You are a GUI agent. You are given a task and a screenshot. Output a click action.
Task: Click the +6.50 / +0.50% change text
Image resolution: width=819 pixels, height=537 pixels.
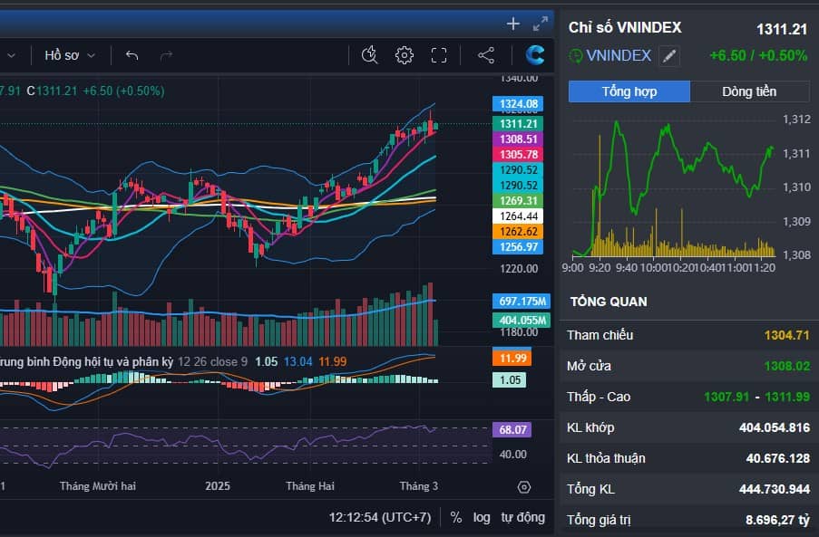tap(758, 56)
